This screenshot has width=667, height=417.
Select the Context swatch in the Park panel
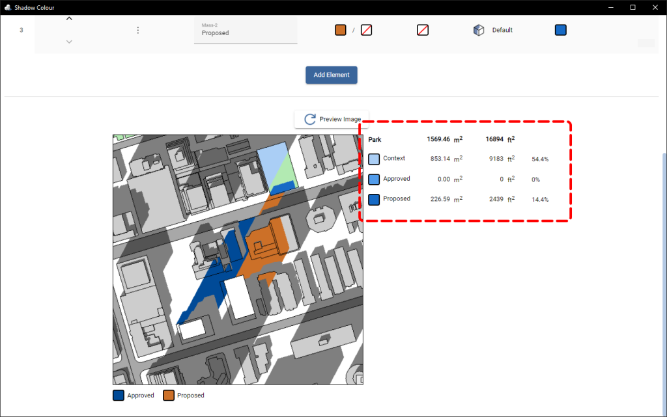click(x=373, y=159)
